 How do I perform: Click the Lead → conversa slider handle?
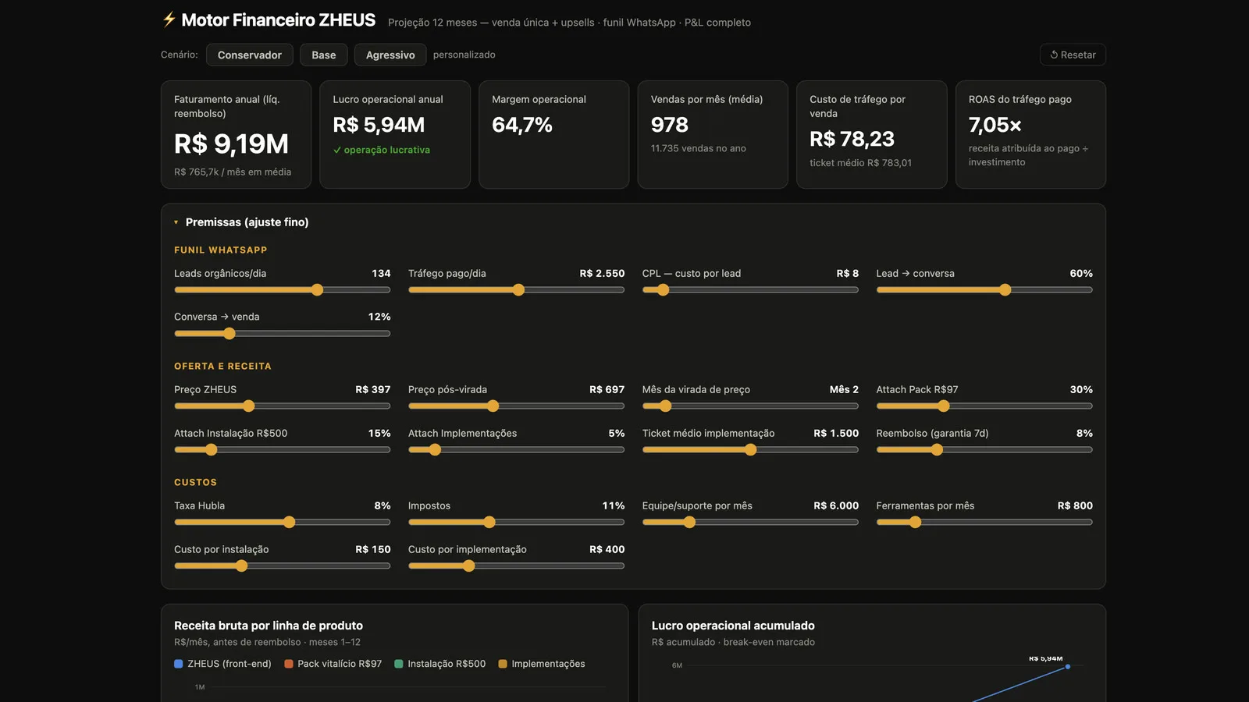[x=1005, y=290]
